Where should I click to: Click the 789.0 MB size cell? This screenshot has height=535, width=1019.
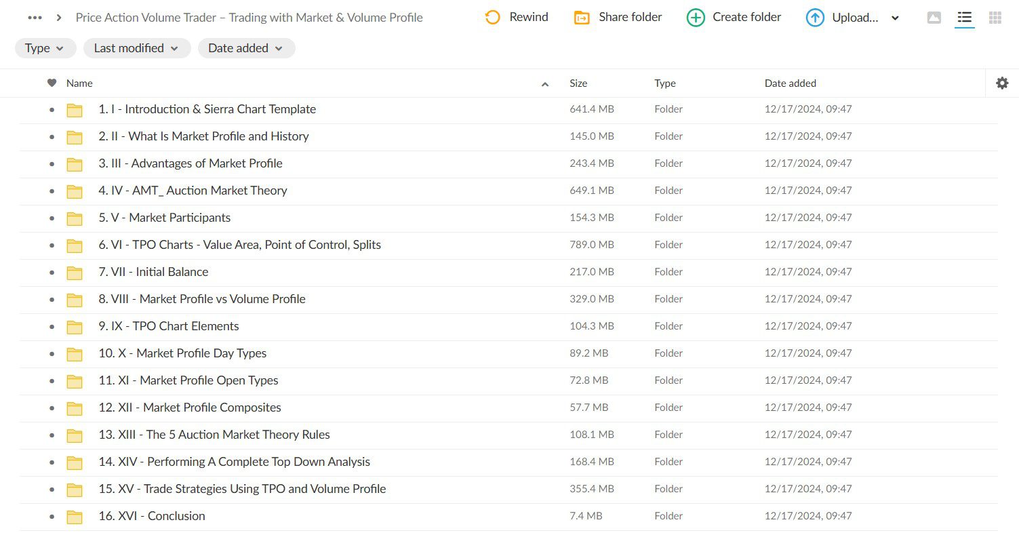click(x=592, y=245)
